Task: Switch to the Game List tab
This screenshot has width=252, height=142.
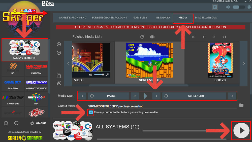Action: [x=140, y=18]
